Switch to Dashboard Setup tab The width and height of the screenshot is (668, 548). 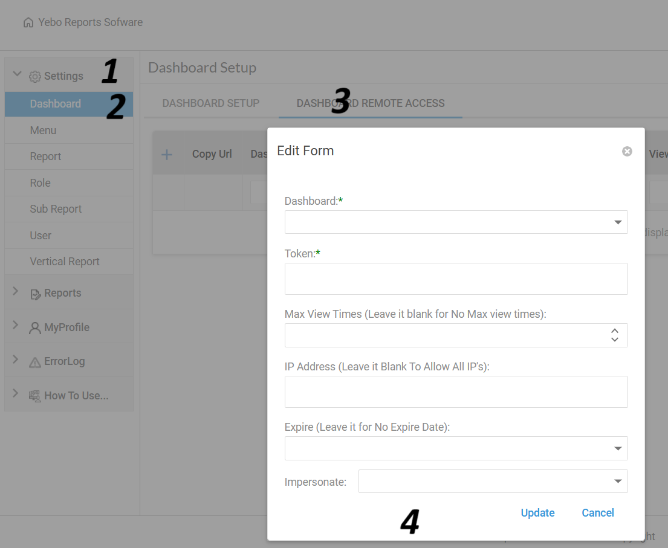pos(211,103)
